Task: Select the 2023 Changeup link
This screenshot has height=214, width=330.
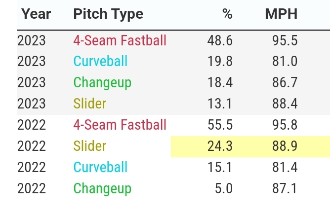Action: point(102,82)
